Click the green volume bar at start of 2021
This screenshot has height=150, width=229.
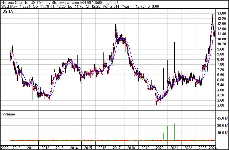pos(167,133)
